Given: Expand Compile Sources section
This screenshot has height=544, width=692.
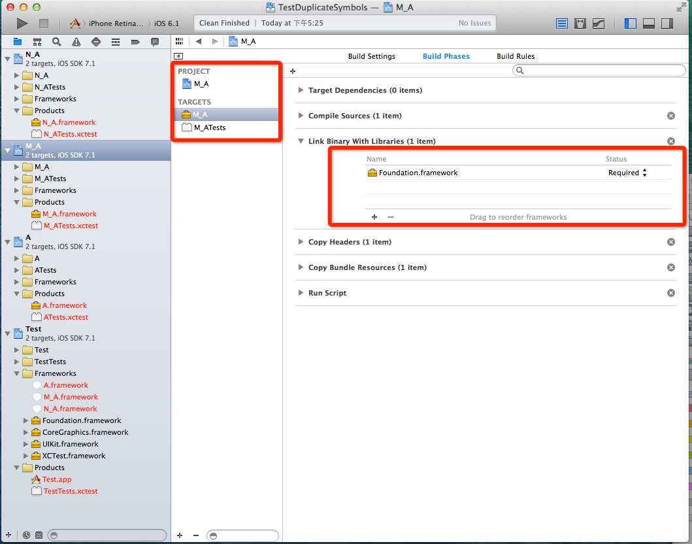Looking at the screenshot, I should [301, 116].
